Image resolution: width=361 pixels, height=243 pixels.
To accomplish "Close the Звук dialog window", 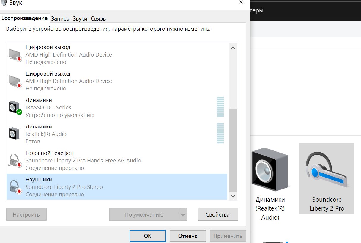I will coord(241,2).
